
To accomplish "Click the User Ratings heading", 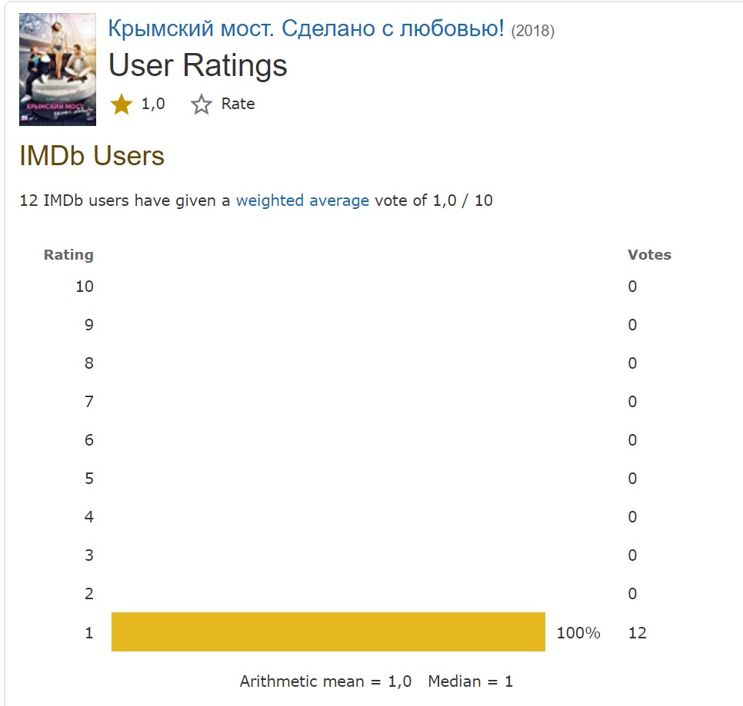I will 198,65.
